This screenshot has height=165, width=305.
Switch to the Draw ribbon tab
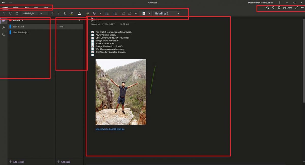26,8
